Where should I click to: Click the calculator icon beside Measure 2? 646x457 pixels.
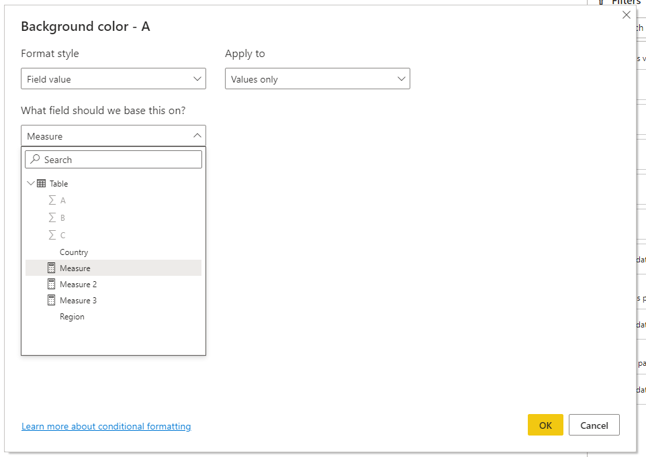(x=51, y=284)
